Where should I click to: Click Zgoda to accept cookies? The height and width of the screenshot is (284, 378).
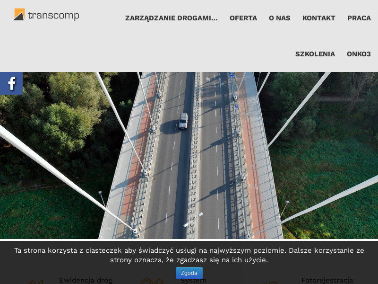pyautogui.click(x=189, y=273)
